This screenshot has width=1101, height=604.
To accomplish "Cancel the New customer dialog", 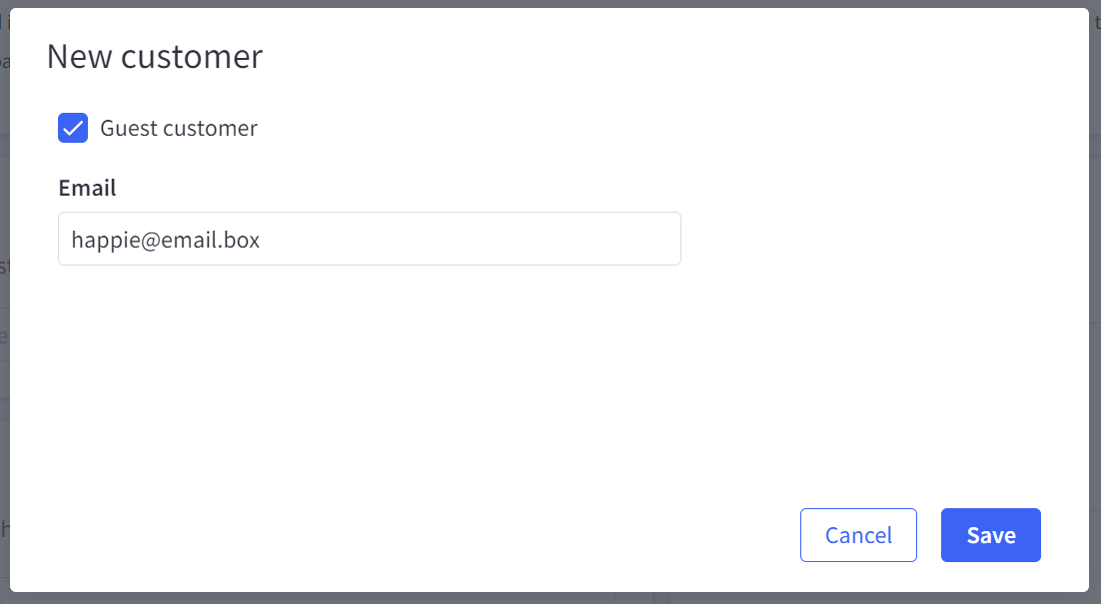I will (x=858, y=535).
